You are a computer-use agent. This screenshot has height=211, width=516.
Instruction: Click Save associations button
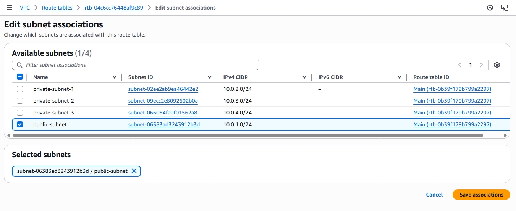click(x=481, y=195)
